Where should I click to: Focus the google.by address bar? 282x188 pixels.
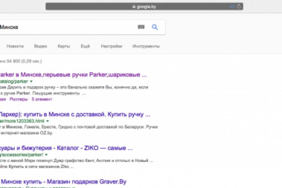click(144, 6)
